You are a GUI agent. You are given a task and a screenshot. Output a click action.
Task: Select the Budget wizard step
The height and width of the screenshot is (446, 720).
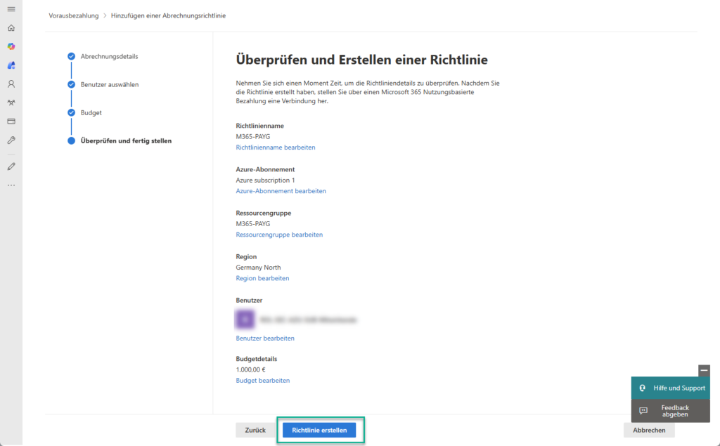click(91, 112)
